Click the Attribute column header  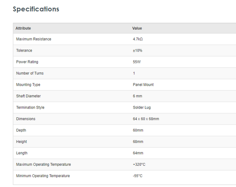coord(23,28)
